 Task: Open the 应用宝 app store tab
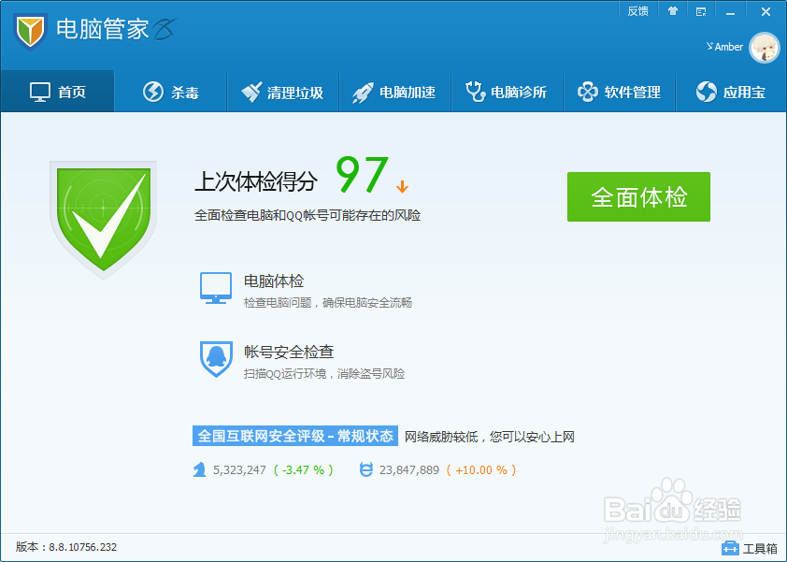coord(731,92)
